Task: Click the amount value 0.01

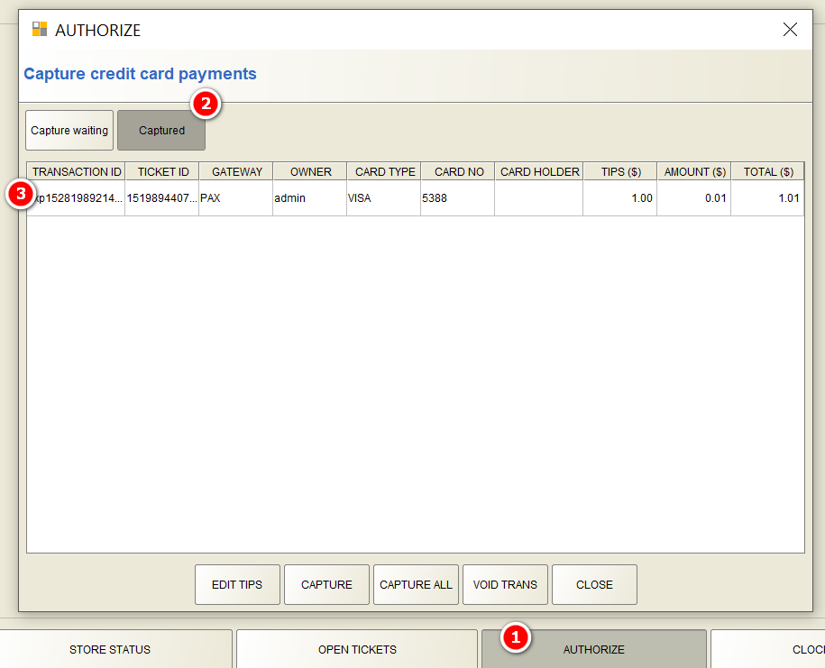Action: coord(694,198)
